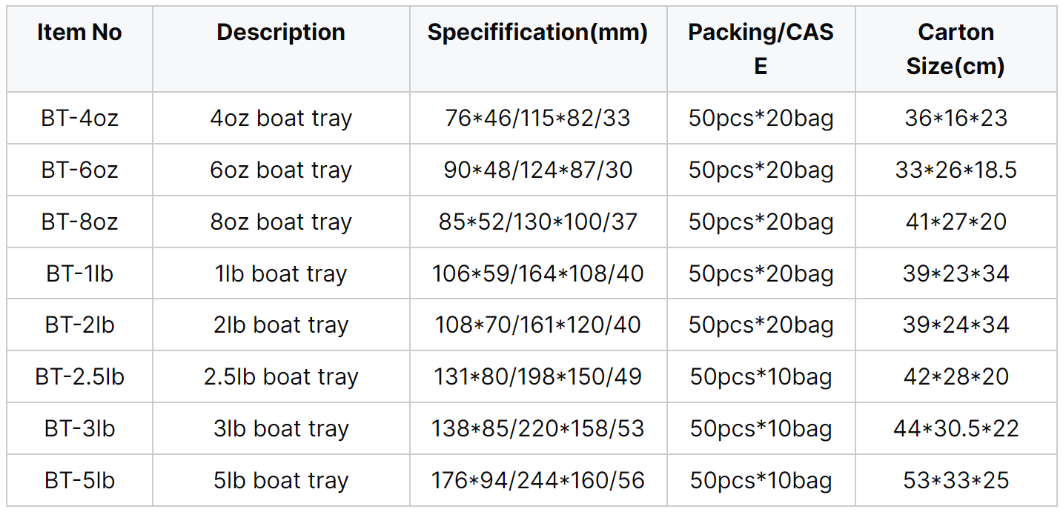Viewport: 1063px width, 512px height.
Task: Click the Specifification(mm) column header
Action: coord(537,33)
